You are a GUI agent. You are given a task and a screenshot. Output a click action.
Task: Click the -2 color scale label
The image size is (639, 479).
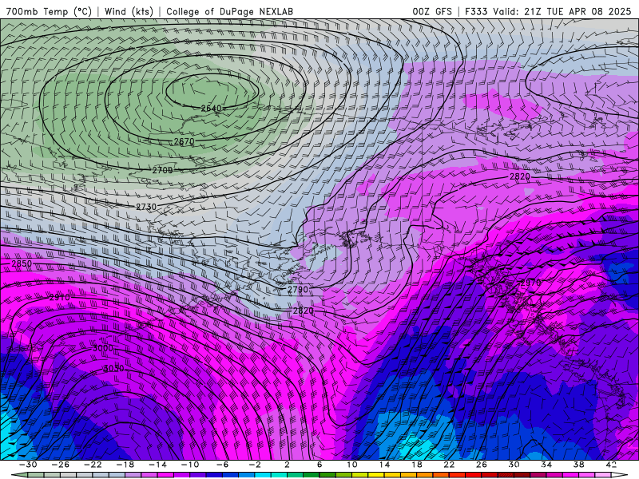(255, 465)
